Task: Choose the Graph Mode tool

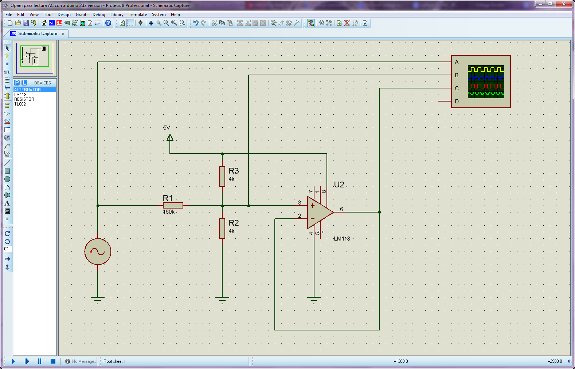Action: point(7,122)
